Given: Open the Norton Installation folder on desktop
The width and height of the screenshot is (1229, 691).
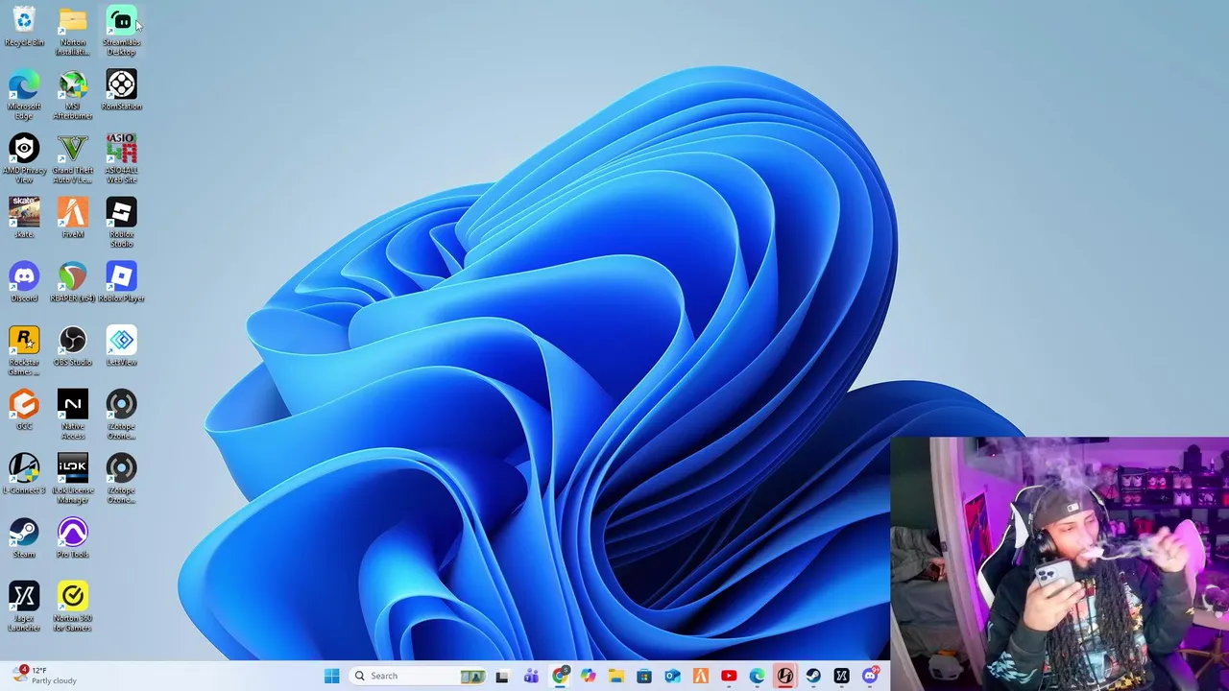Looking at the screenshot, I should 73,31.
